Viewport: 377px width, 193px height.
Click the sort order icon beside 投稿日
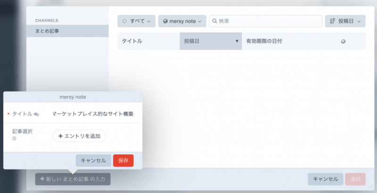click(x=332, y=21)
